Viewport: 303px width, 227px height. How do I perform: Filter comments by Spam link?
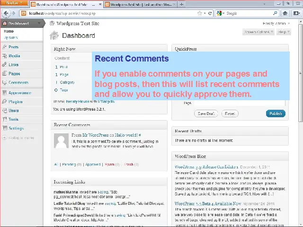point(109,164)
